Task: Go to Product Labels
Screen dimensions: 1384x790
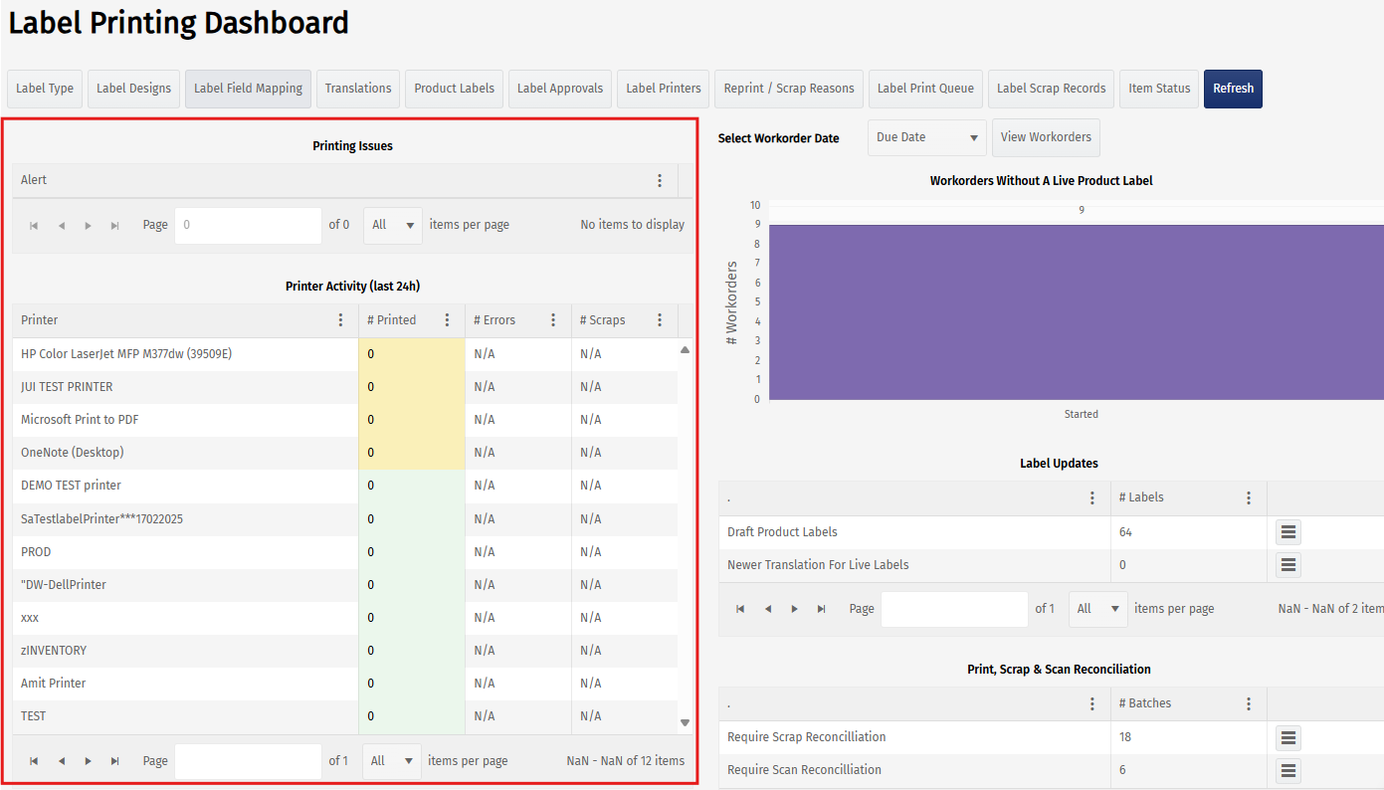Action: (x=455, y=89)
